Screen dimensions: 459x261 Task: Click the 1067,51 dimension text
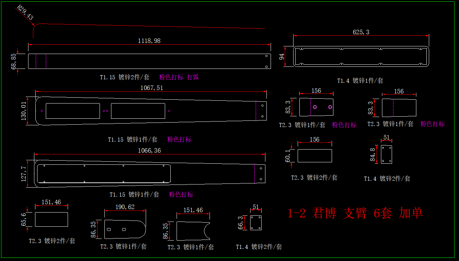click(152, 88)
